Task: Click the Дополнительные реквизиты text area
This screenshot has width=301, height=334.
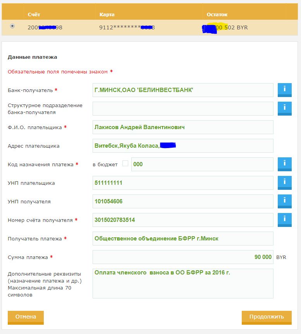Action: (x=183, y=283)
